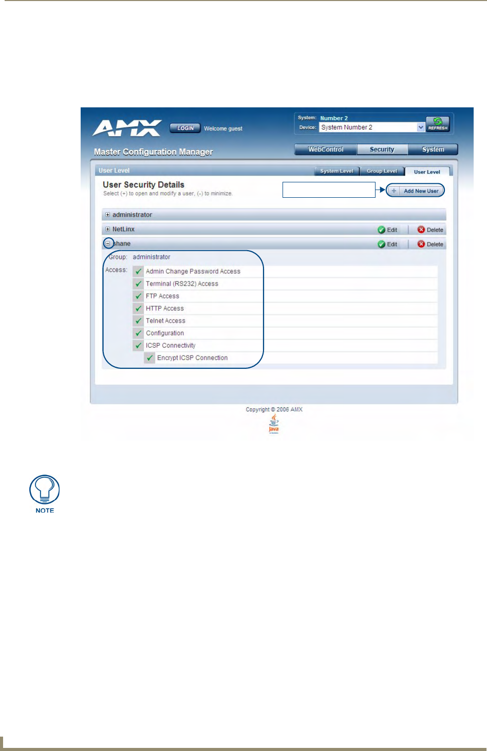Toggle HTTP Access checkmark

pyautogui.click(x=138, y=308)
